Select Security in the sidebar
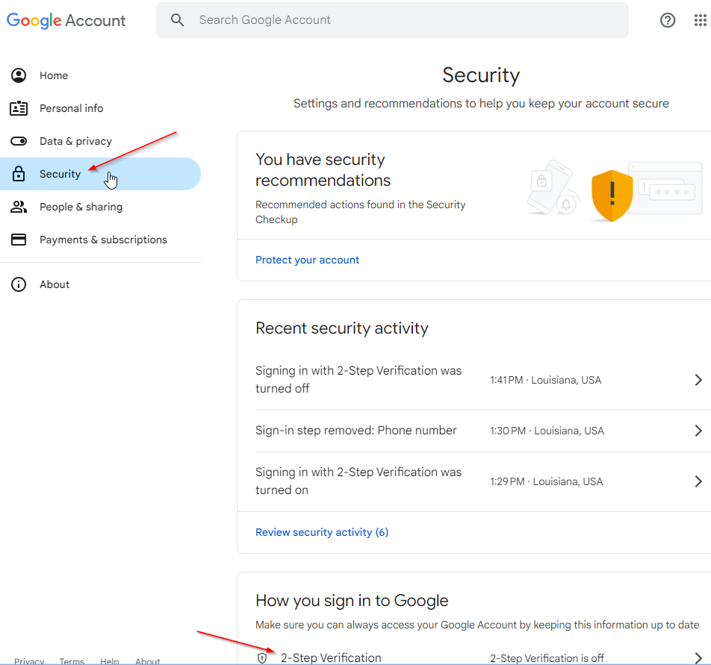Screen dimensions: 711x665 [100, 174]
